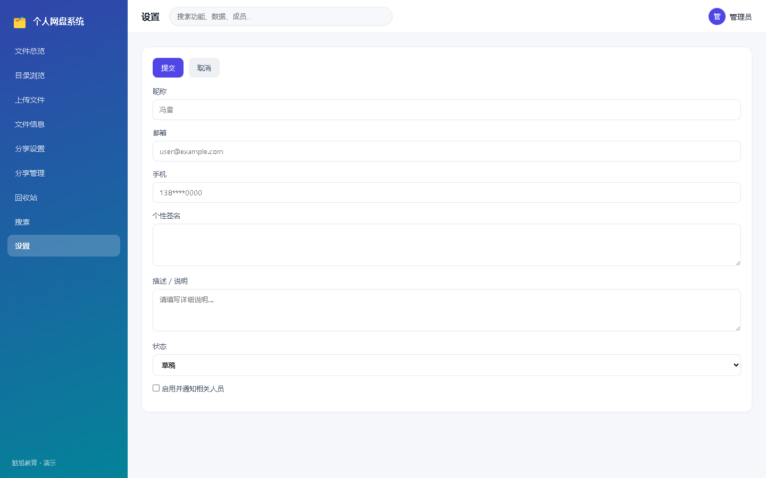Click the 描述 / 说明 text area

447,310
